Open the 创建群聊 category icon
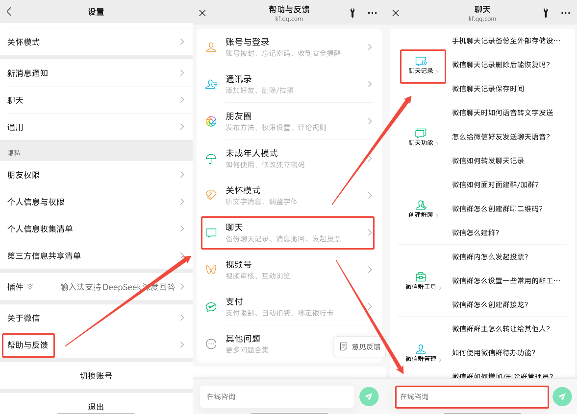Image resolution: width=577 pixels, height=414 pixels. pyautogui.click(x=421, y=205)
